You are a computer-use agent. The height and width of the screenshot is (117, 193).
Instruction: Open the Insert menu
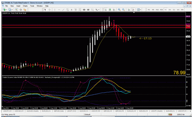point(18,6)
